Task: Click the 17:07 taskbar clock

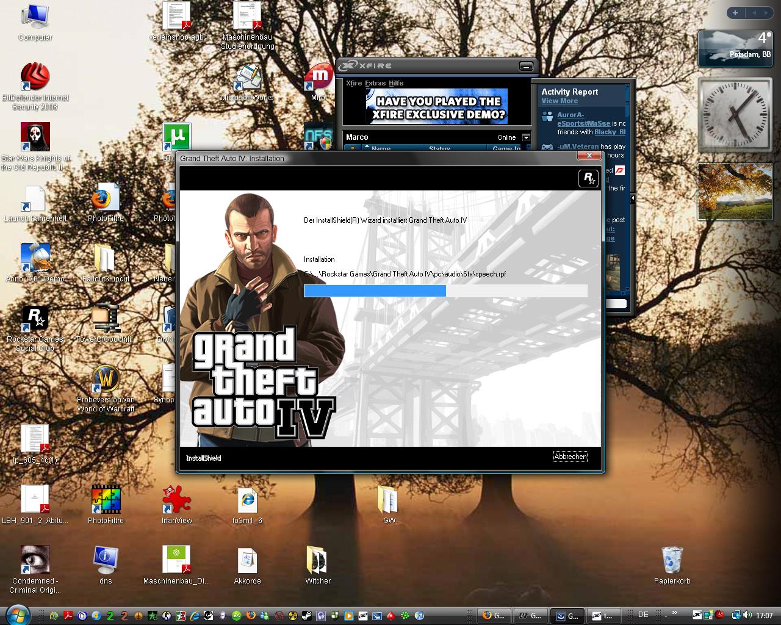Action: pos(765,616)
